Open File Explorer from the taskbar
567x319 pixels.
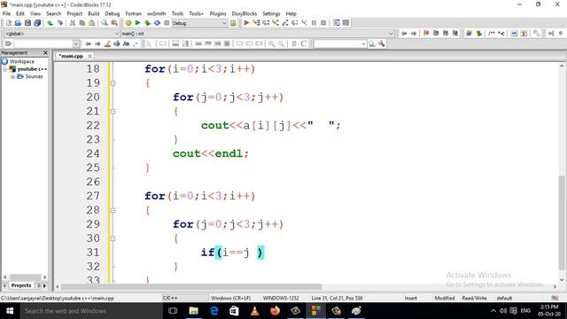(194, 311)
